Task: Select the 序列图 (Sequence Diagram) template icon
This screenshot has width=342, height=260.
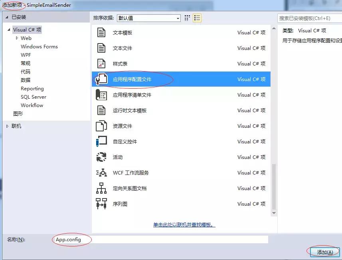Action: 101,204
